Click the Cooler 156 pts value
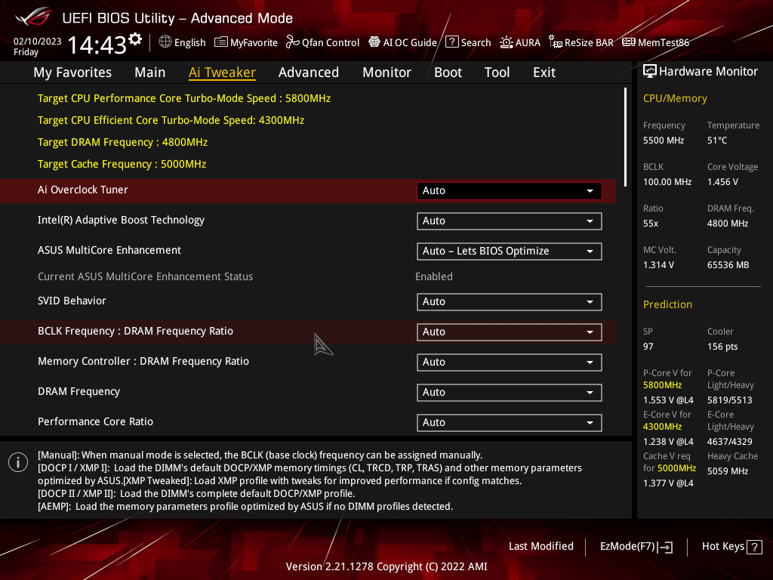 coord(722,347)
